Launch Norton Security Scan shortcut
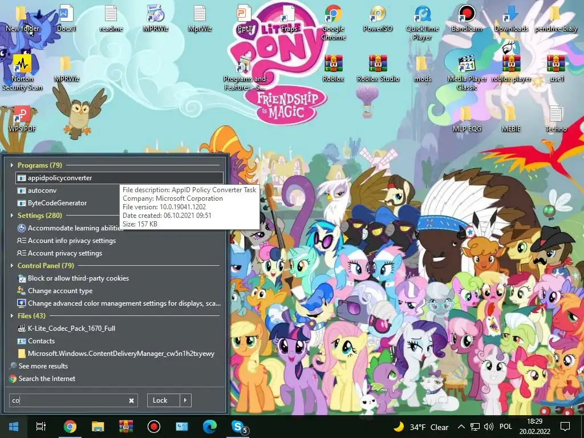 (22, 72)
